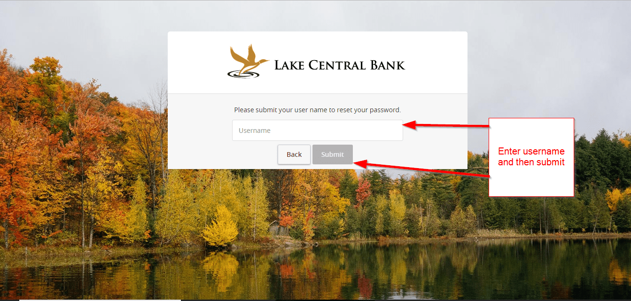Click the red arrow pointing at Username field

(x=446, y=125)
